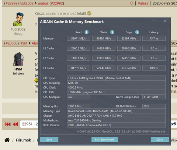Click AIDA64 Cache & Memory Benchmark title bar
This screenshot has width=177, height=150.
[72, 22]
